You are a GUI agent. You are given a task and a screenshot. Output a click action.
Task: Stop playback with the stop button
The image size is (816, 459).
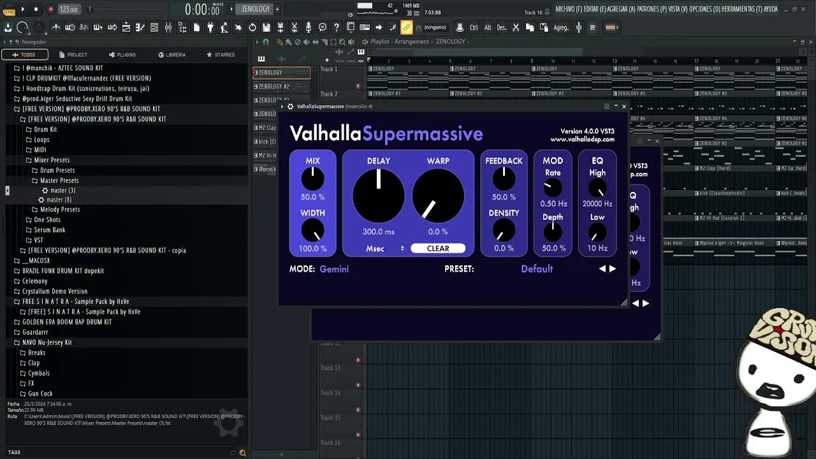point(36,9)
